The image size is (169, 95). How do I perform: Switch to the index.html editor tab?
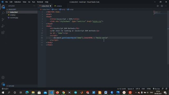pos(45,6)
